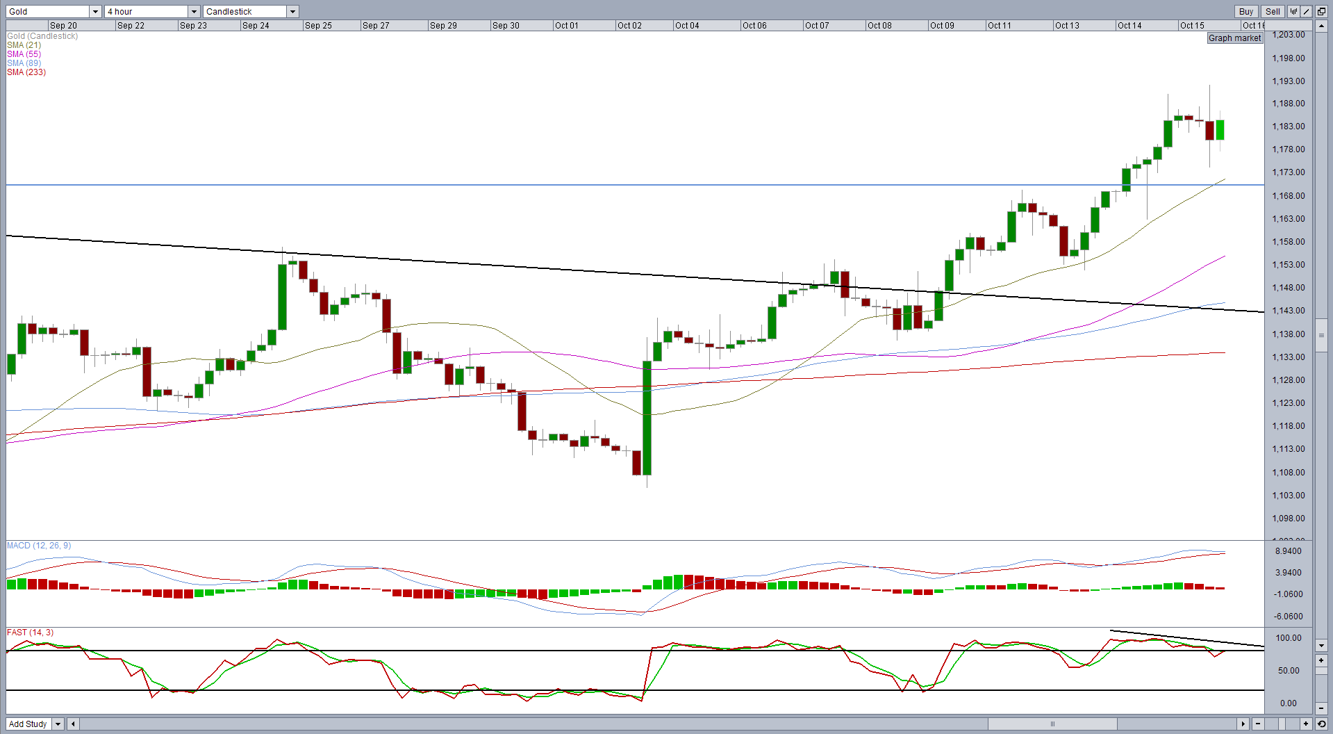1333x734 pixels.
Task: Click the 4 hour timeframe field
Action: (147, 12)
